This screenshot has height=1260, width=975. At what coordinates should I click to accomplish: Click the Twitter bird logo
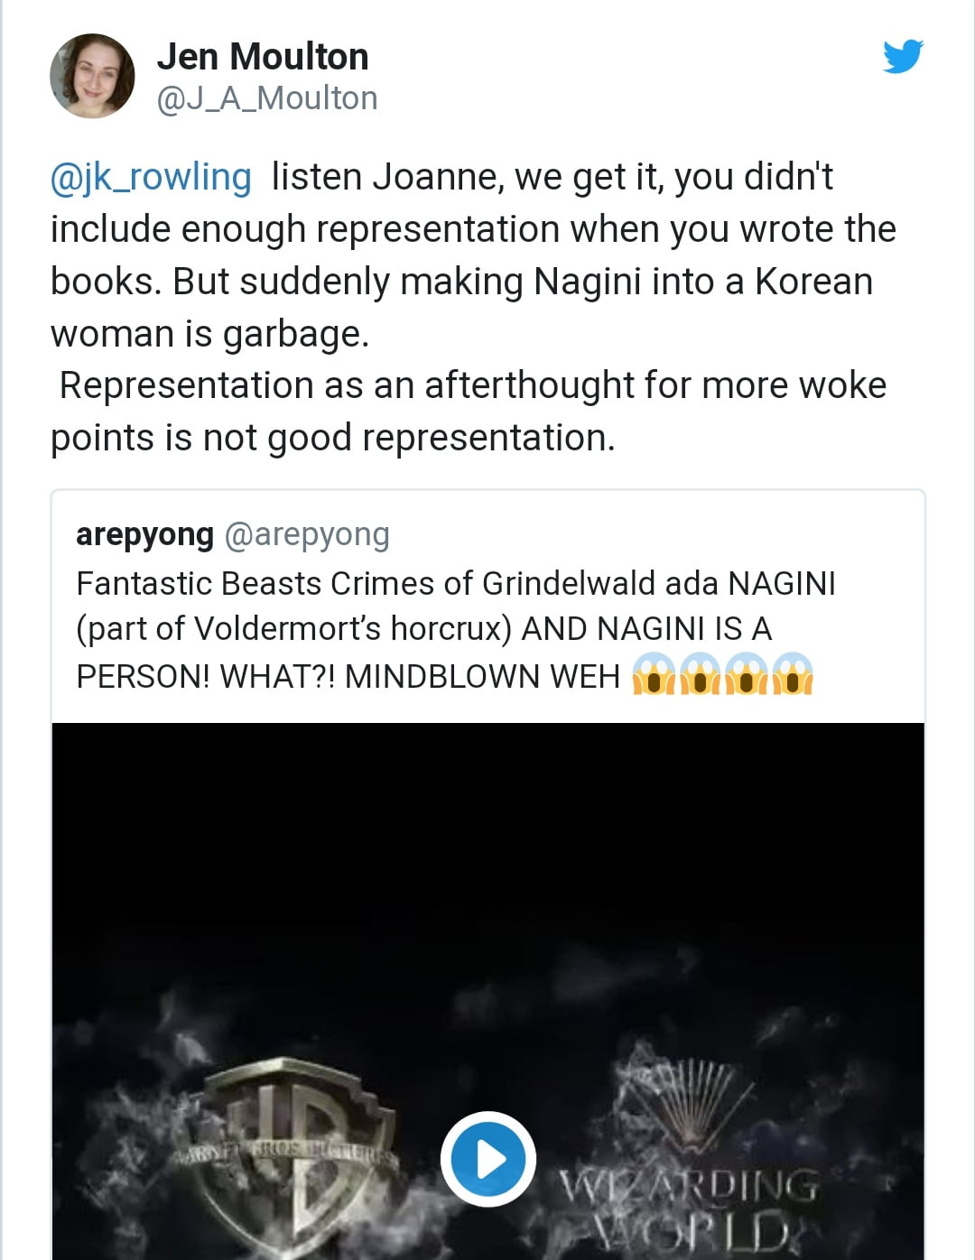[x=903, y=57]
